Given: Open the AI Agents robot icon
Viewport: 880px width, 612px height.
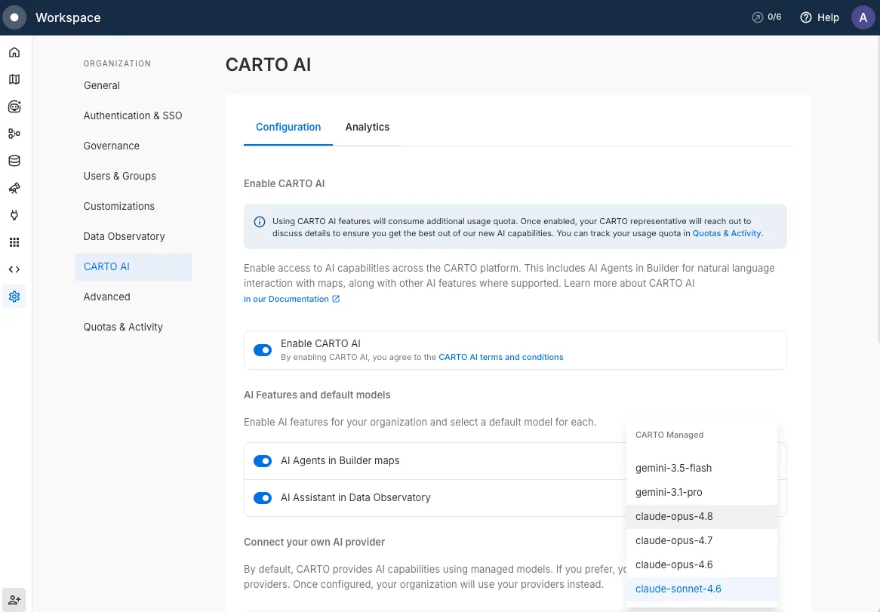Looking at the screenshot, I should tap(14, 106).
